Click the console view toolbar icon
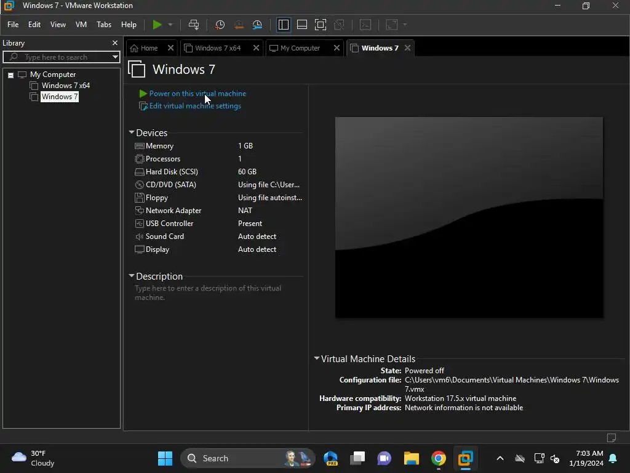This screenshot has height=473, width=630. tap(365, 25)
